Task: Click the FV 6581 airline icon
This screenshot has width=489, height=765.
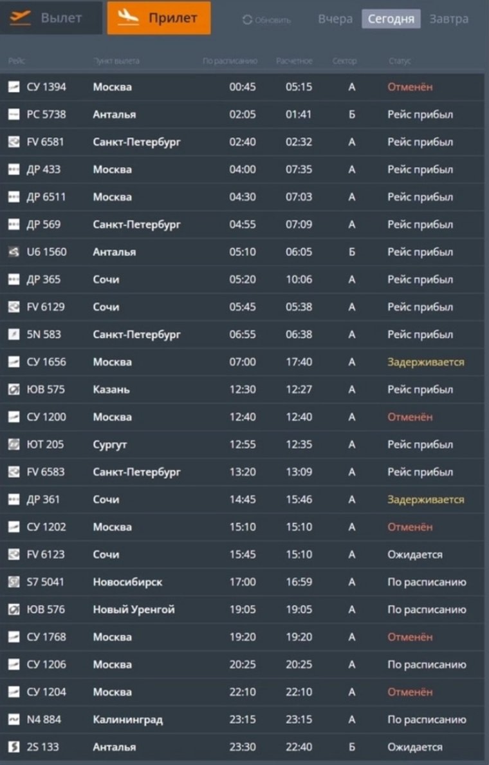Action: [x=14, y=142]
